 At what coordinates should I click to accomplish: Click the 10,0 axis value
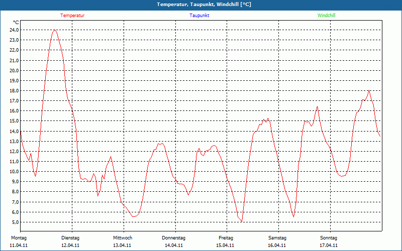pyautogui.click(x=14, y=171)
